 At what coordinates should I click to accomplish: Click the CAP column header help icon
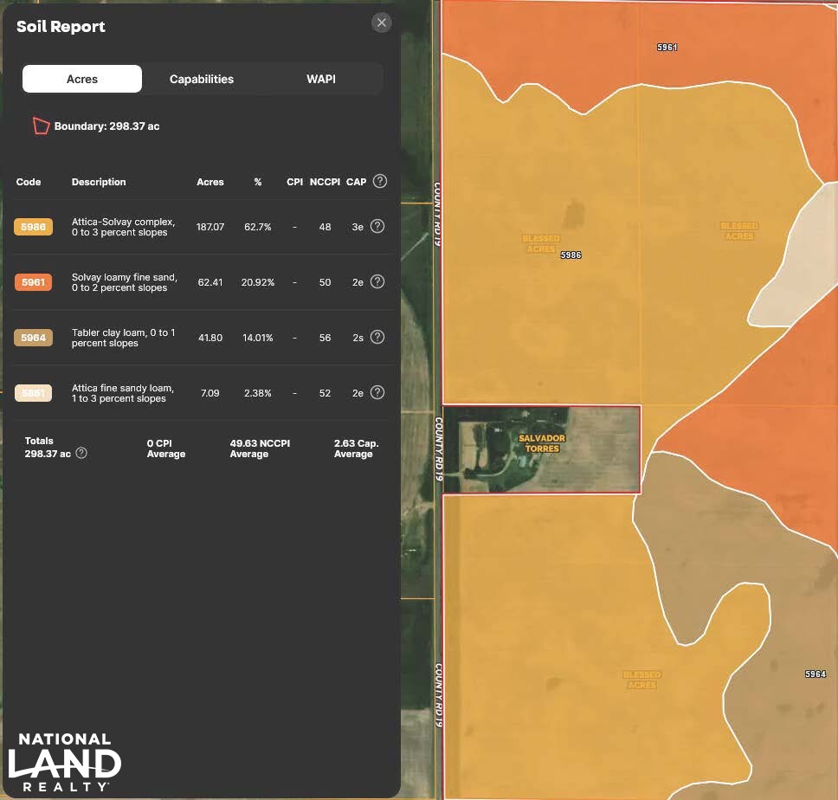tap(379, 182)
